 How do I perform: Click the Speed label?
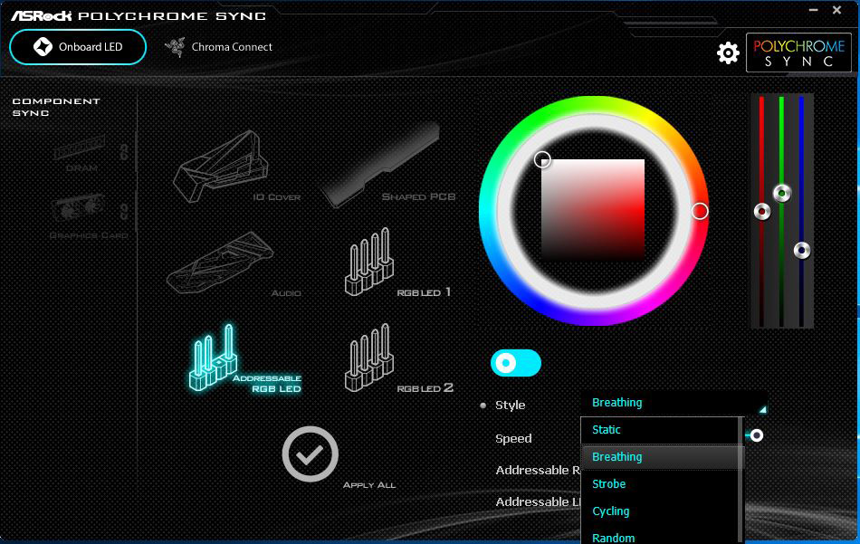[x=513, y=439]
